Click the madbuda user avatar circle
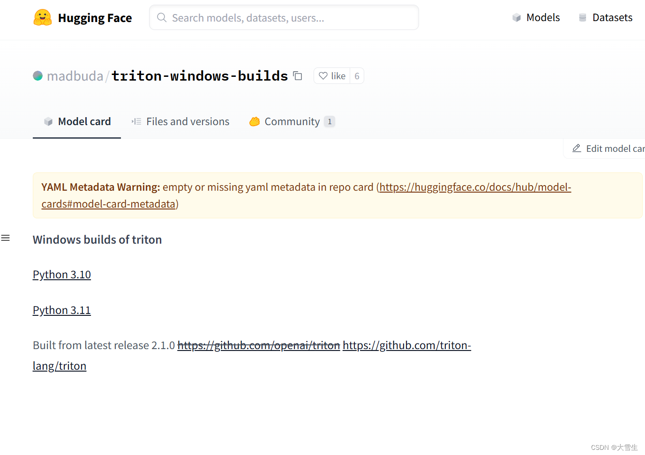Image resolution: width=645 pixels, height=455 pixels. pyautogui.click(x=38, y=76)
